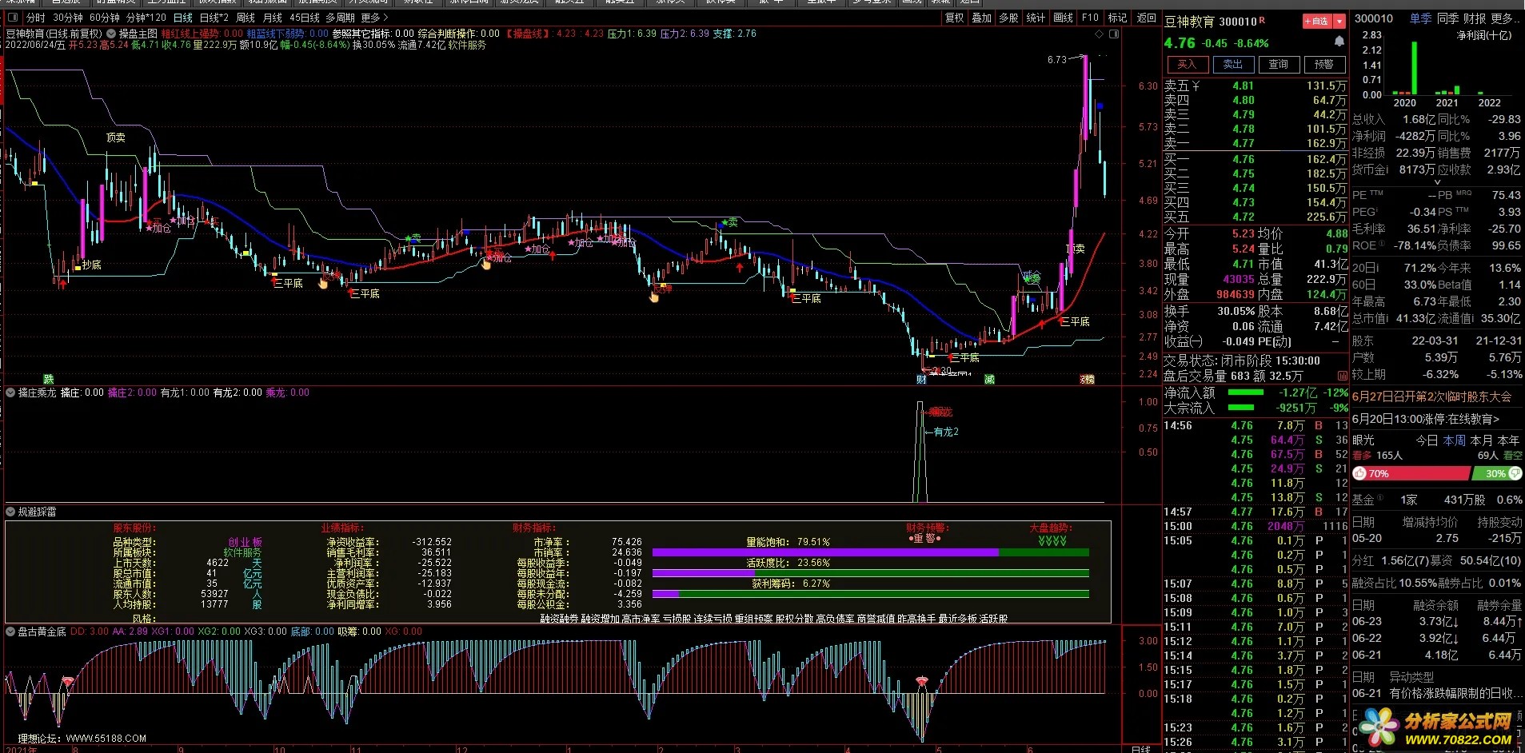Select 今日 in 眼光 poll
The image size is (1525, 753).
(1427, 440)
